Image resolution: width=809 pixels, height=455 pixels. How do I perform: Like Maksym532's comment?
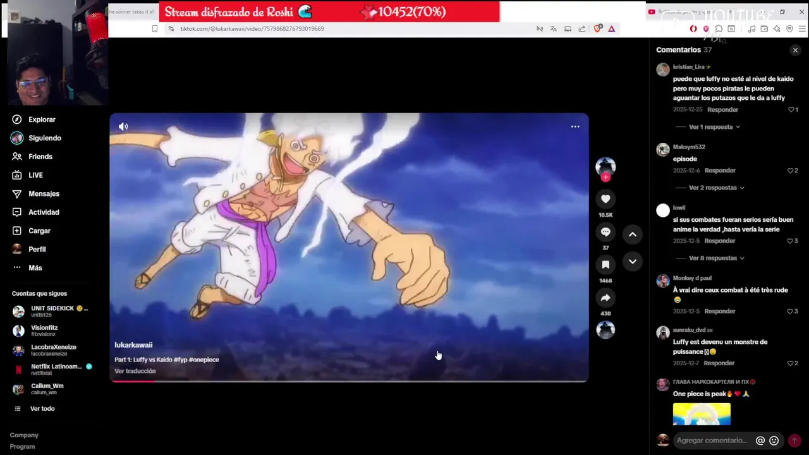click(x=791, y=171)
